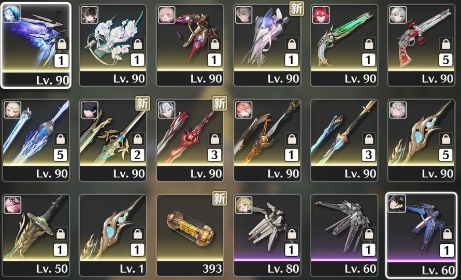Click the new badge on gold capsule item
Screen dimensions: 461x280
point(219,198)
